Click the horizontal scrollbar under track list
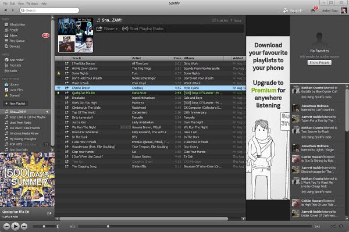The height and width of the screenshot is (232, 349). point(144,219)
